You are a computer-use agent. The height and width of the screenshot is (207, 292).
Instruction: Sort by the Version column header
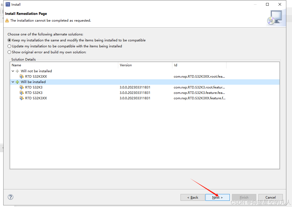click(x=145, y=65)
